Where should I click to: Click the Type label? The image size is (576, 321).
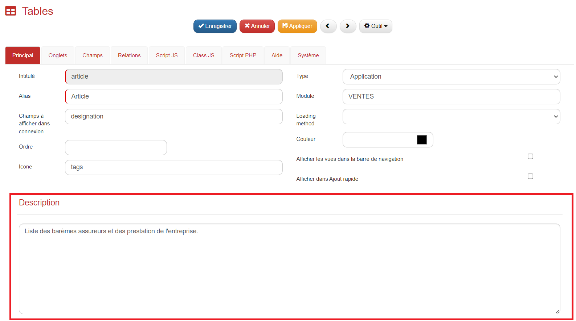[x=302, y=76]
